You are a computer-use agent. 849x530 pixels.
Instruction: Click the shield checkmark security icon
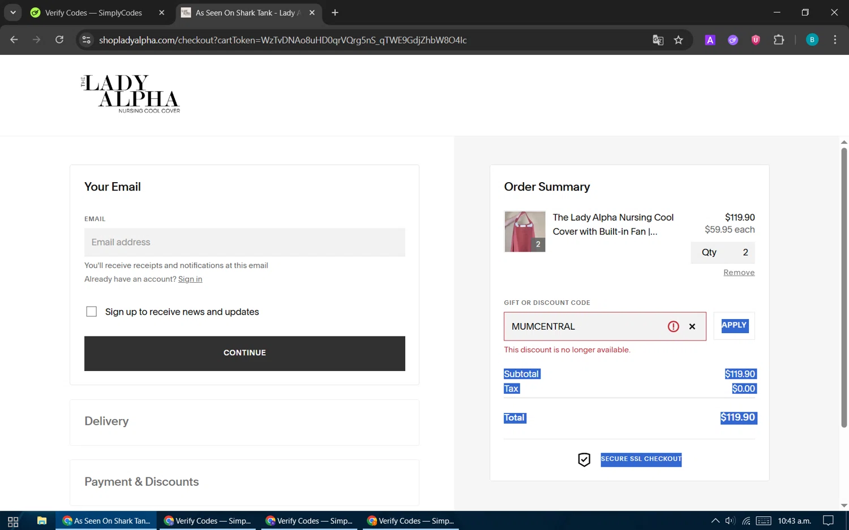(x=584, y=459)
